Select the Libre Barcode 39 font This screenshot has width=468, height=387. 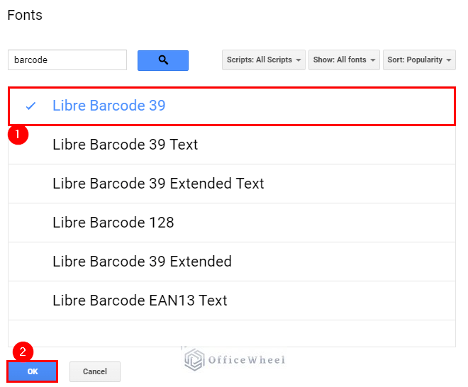click(232, 106)
